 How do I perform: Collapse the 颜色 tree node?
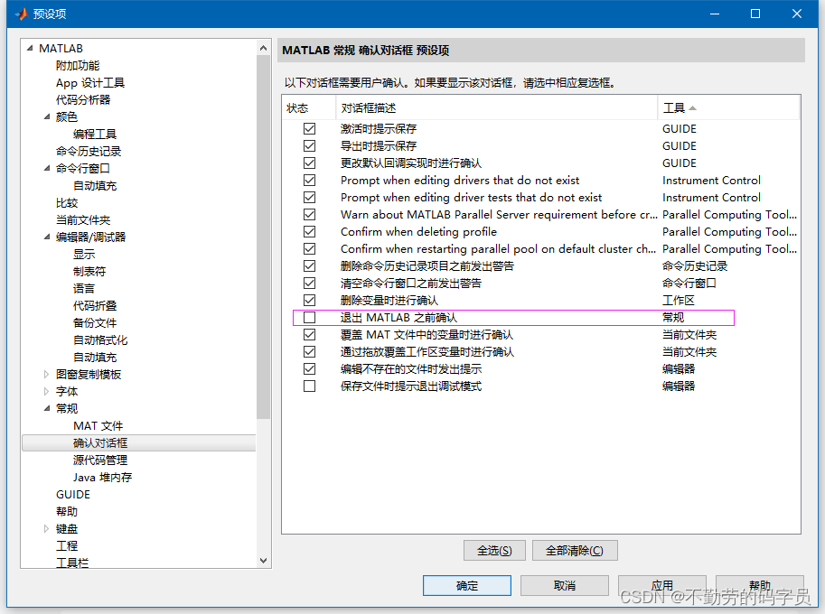(47, 116)
